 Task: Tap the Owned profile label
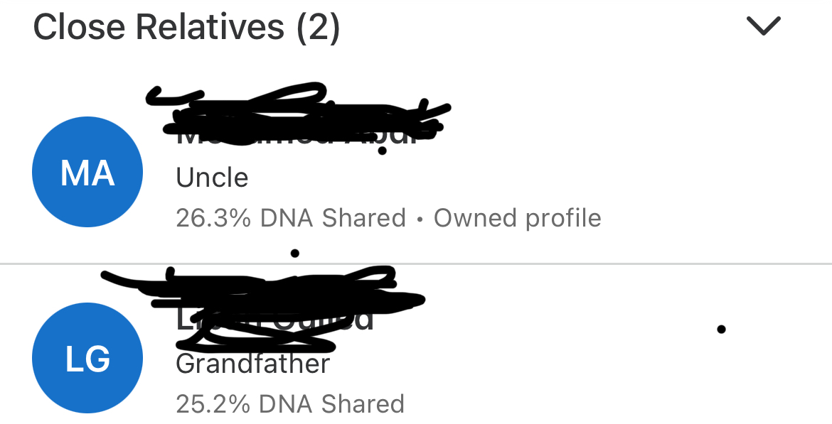click(518, 218)
